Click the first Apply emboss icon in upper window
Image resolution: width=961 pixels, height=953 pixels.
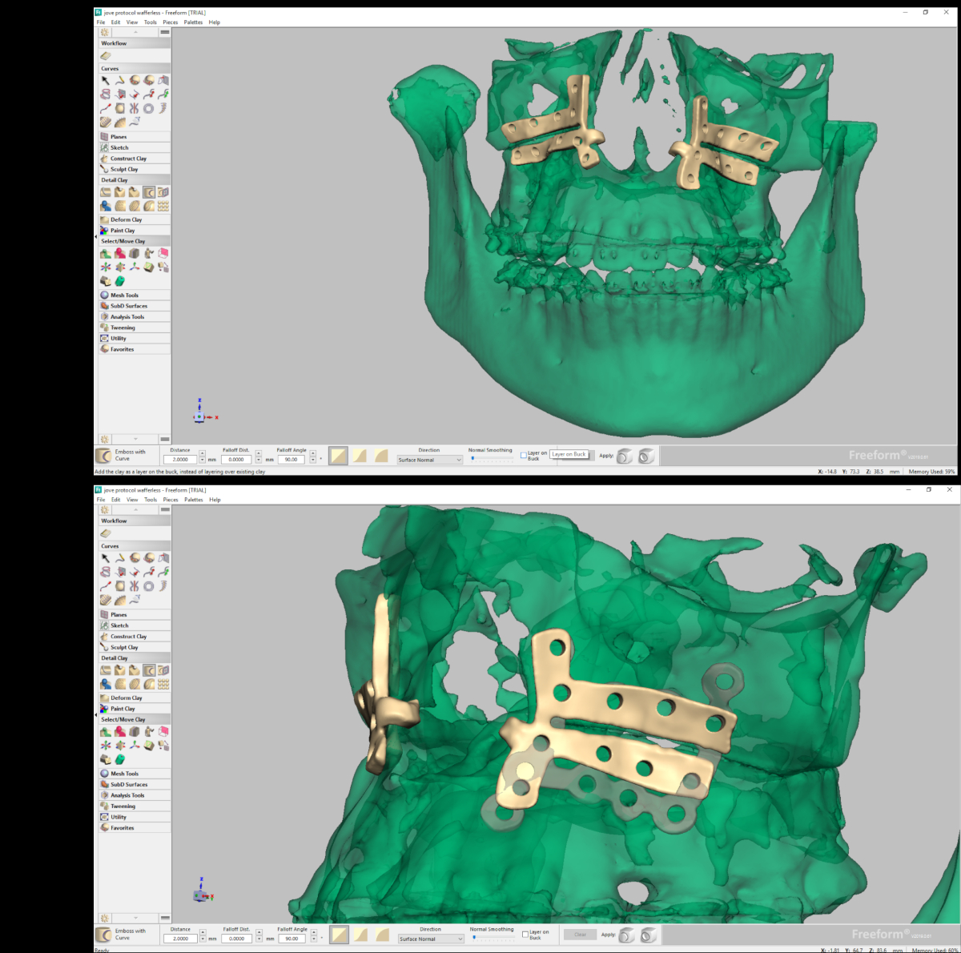625,456
